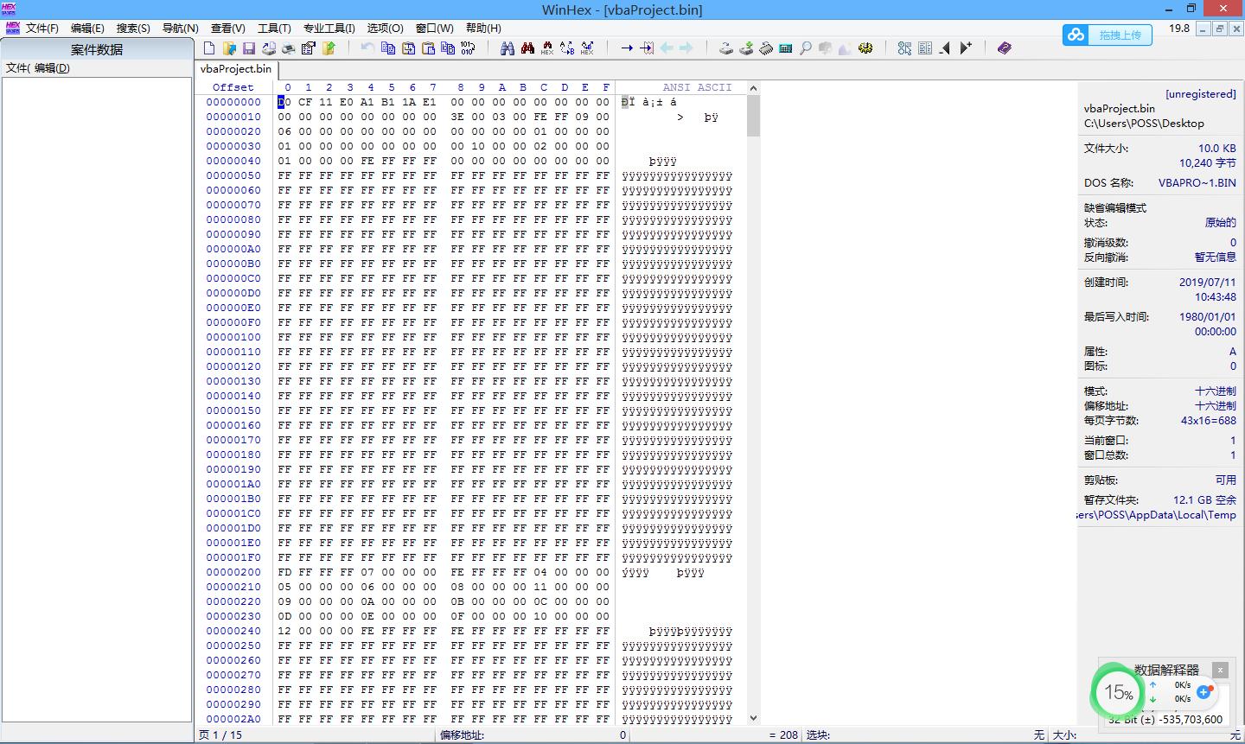Open the 编辑(D) menu in the 案件数据 panel
This screenshot has height=744, width=1245.
click(x=52, y=68)
